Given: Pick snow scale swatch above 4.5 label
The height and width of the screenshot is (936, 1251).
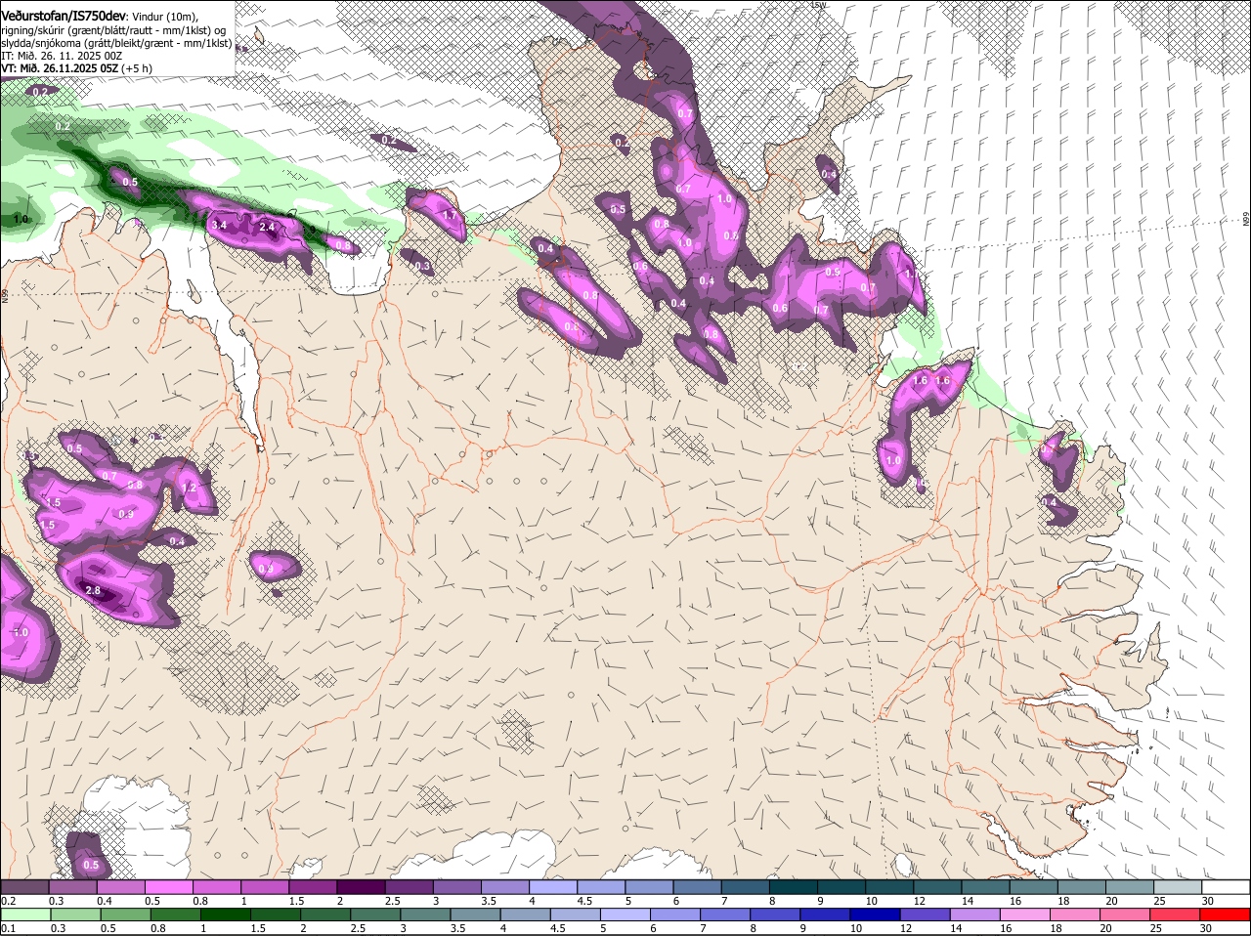Looking at the screenshot, I should (601, 886).
